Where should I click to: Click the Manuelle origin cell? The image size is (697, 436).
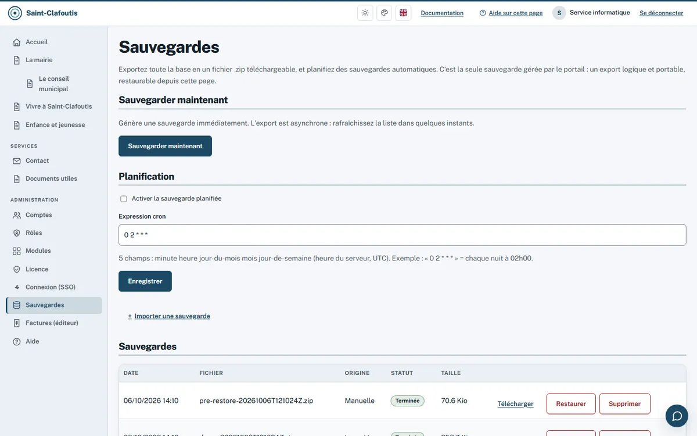click(360, 401)
